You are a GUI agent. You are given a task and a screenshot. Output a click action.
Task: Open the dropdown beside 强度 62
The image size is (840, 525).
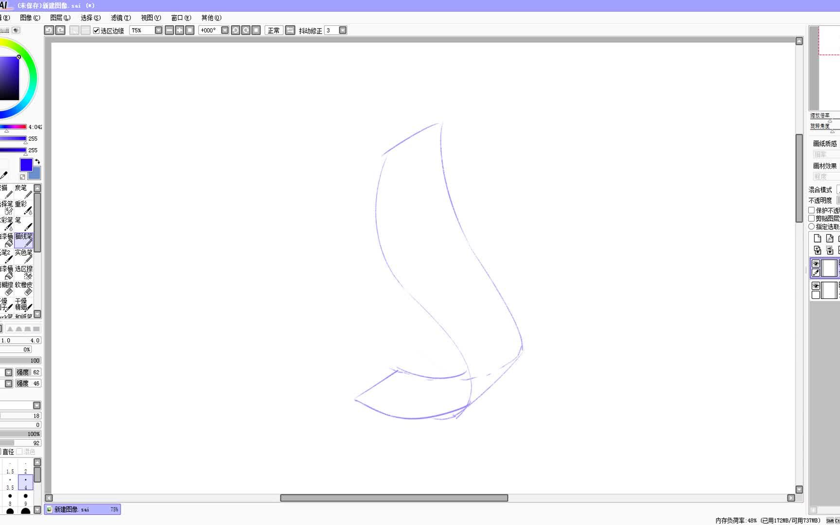(8, 372)
